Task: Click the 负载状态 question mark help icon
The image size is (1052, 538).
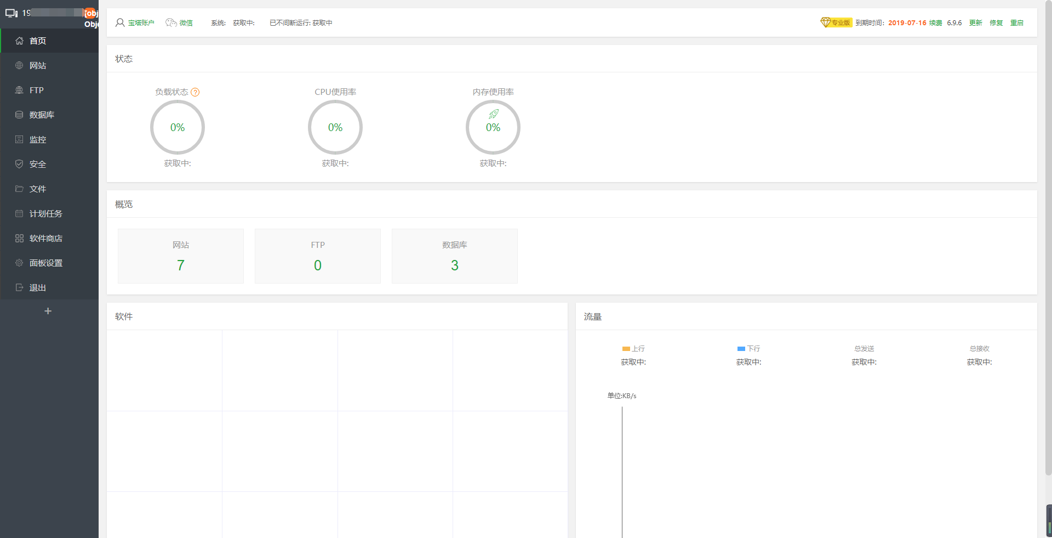Action: 195,92
